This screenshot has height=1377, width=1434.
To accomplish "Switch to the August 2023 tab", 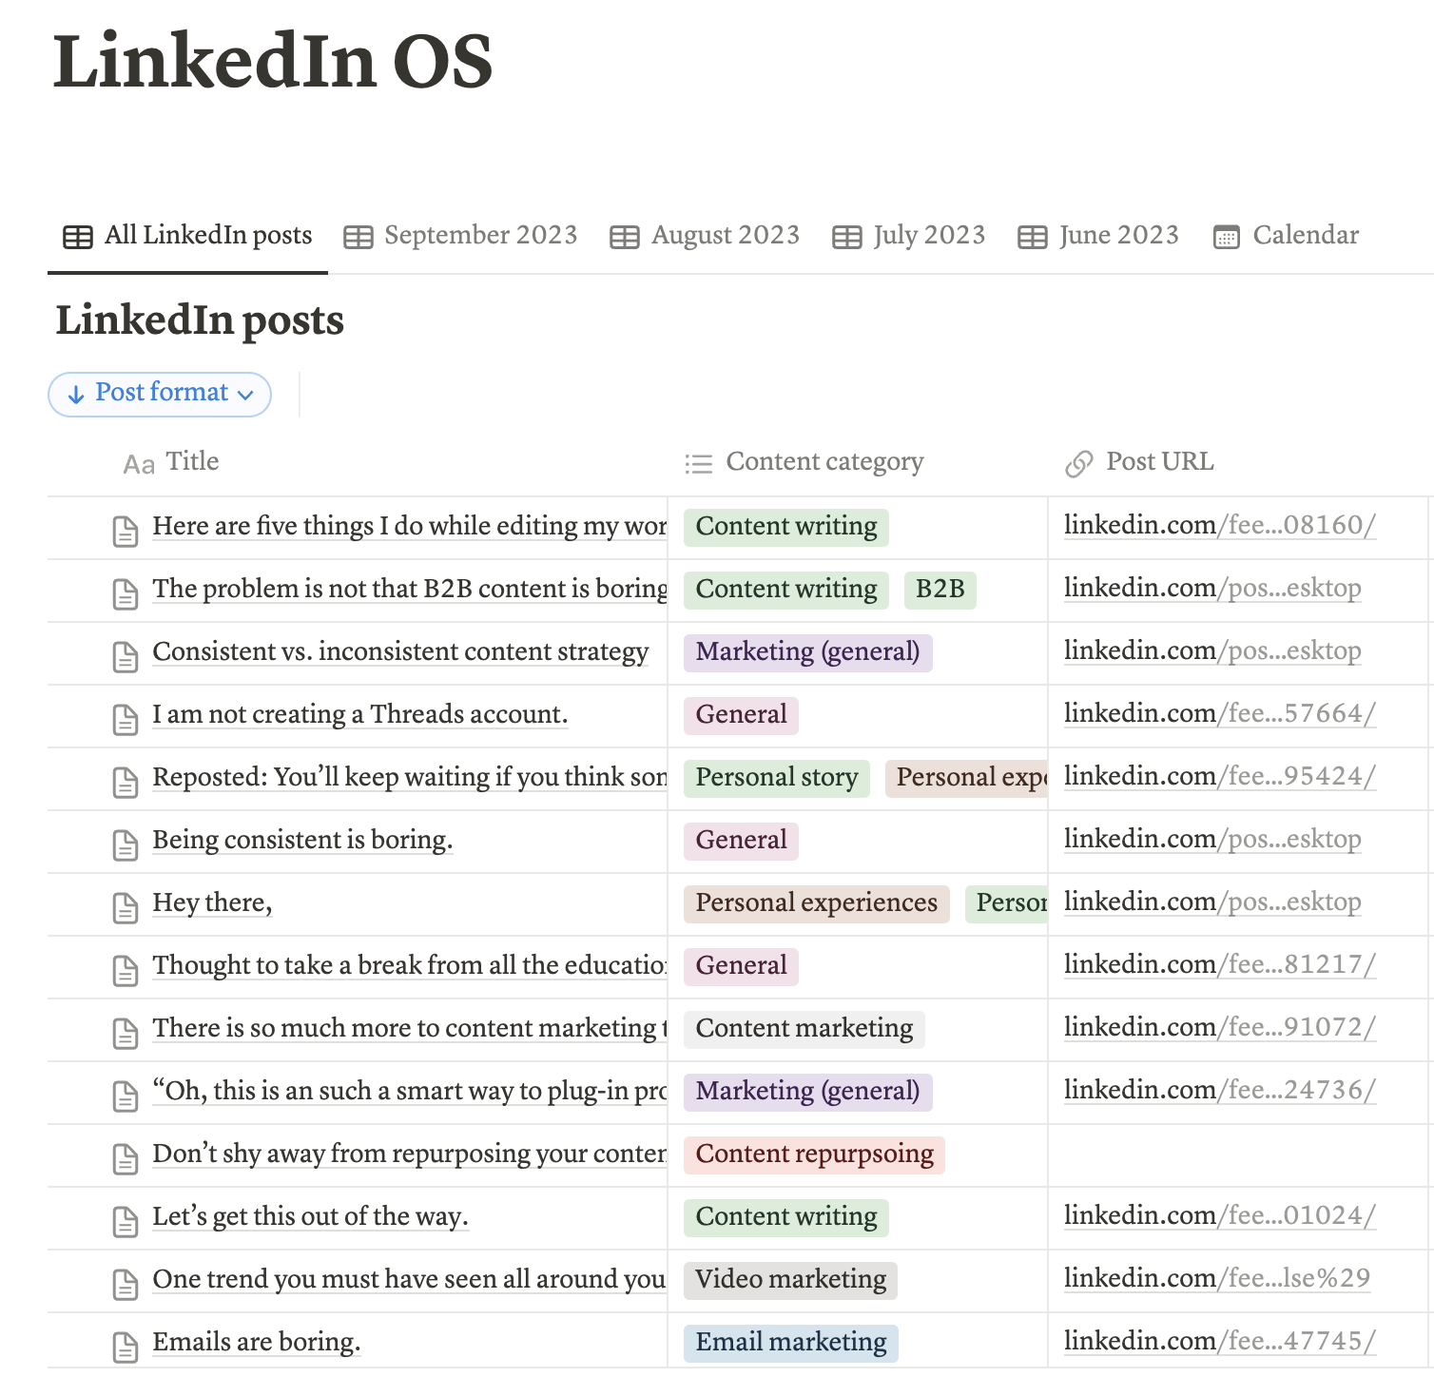I will [705, 236].
